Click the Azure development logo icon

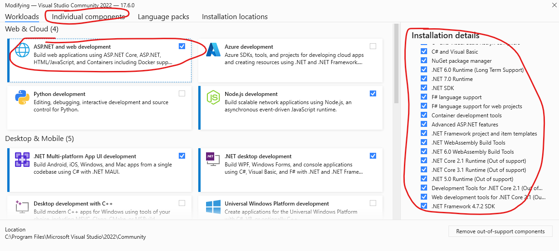pyautogui.click(x=213, y=50)
